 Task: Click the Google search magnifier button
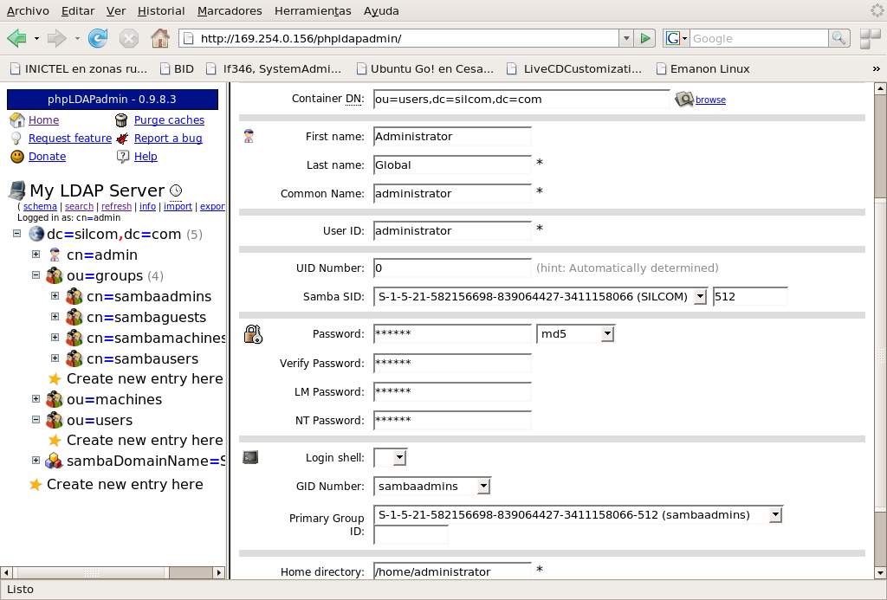tap(838, 38)
